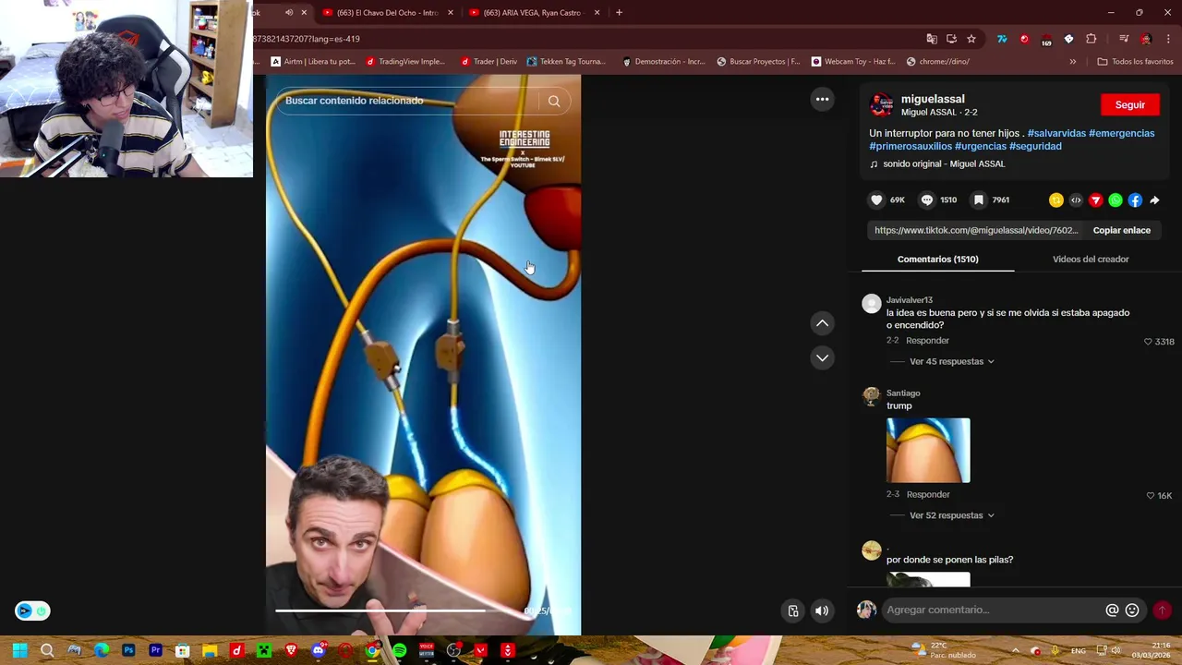Search related content with magnifier icon
The width and height of the screenshot is (1182, 665).
[x=554, y=101]
